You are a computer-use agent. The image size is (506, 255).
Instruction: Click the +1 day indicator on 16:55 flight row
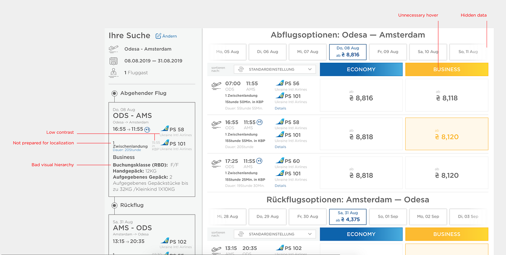(x=260, y=122)
